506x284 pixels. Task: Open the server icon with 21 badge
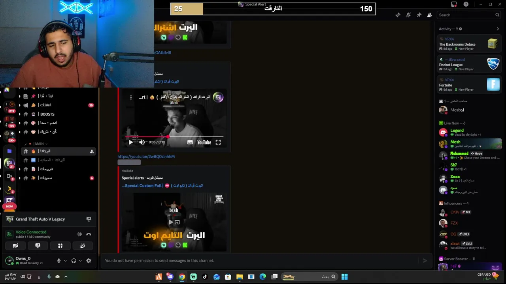coord(9,163)
